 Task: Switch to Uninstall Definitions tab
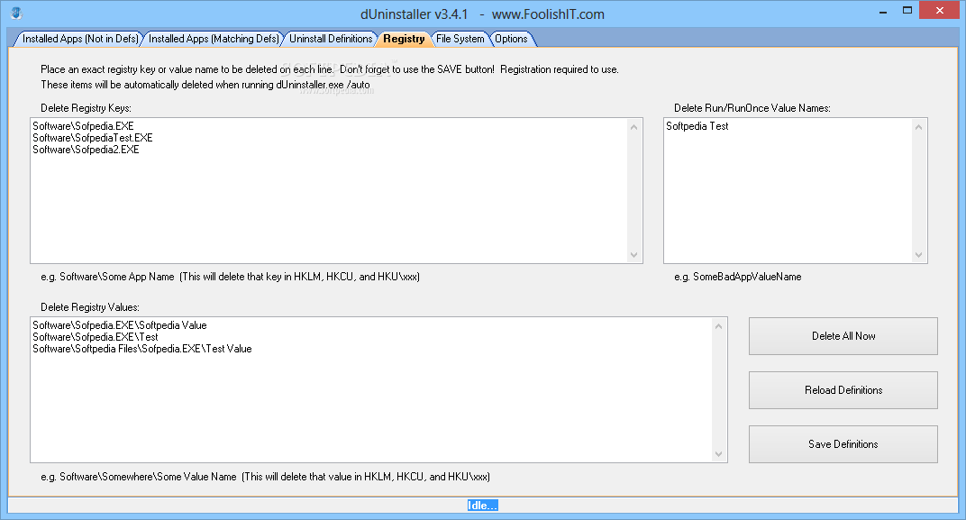coord(331,39)
